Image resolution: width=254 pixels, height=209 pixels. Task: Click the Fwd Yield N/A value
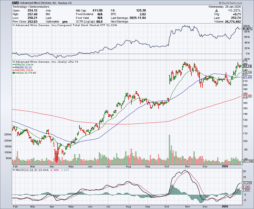(x=100, y=18)
